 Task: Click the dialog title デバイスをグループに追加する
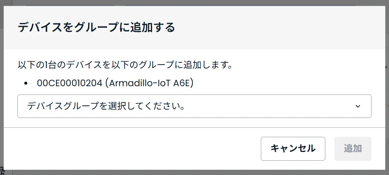(x=96, y=28)
